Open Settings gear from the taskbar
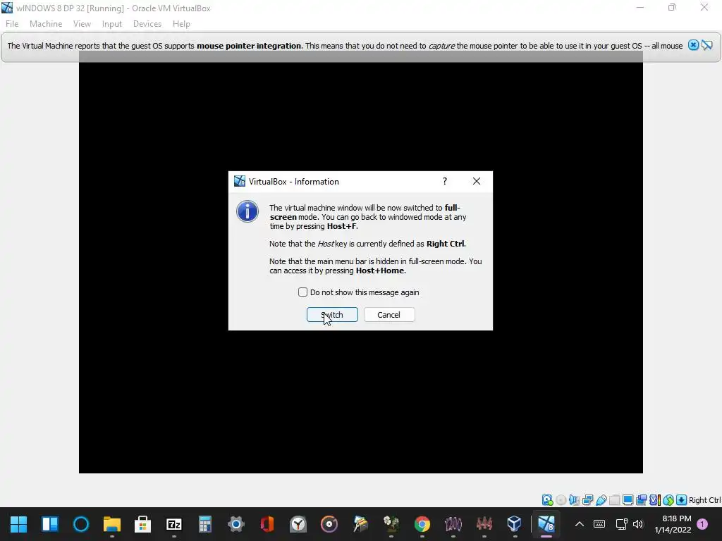The image size is (722, 541). (236, 524)
